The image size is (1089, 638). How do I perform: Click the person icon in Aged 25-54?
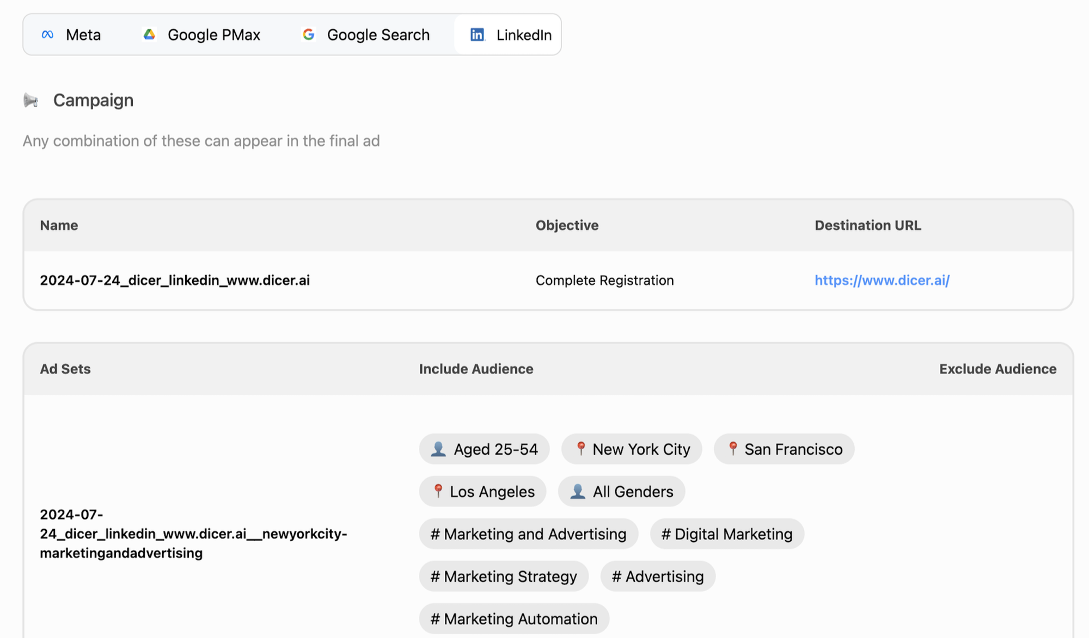coord(438,449)
